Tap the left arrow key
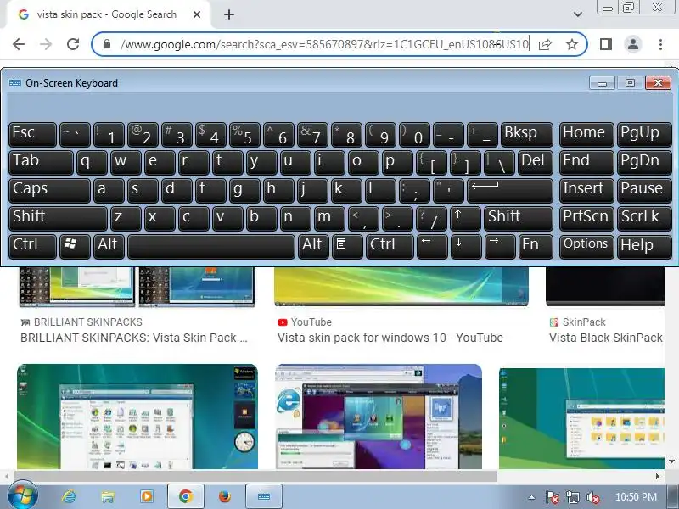 coord(432,246)
